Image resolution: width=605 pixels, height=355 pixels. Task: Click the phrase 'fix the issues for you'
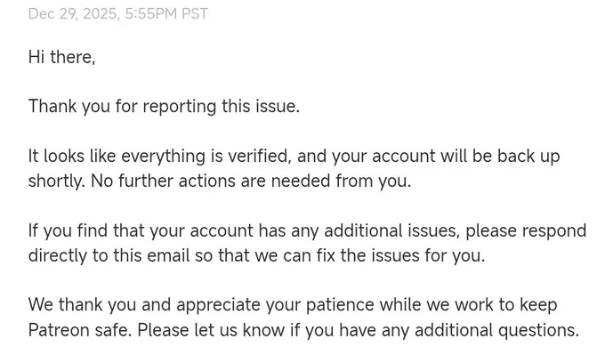pyautogui.click(x=400, y=255)
